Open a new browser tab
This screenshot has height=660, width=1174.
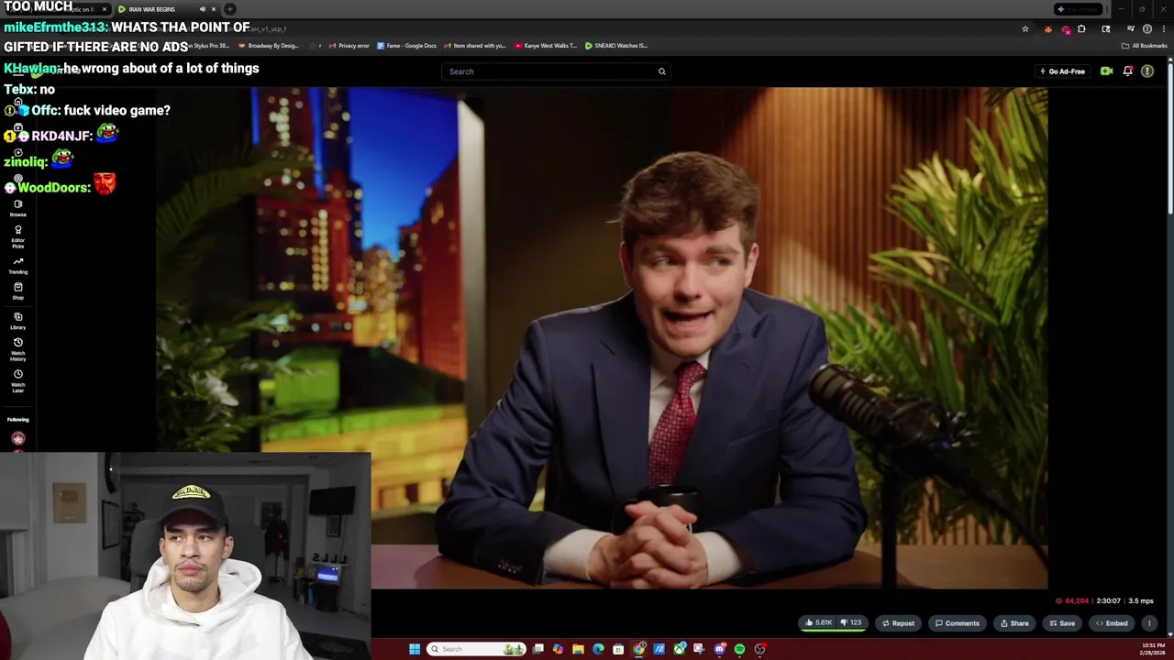[x=230, y=9]
